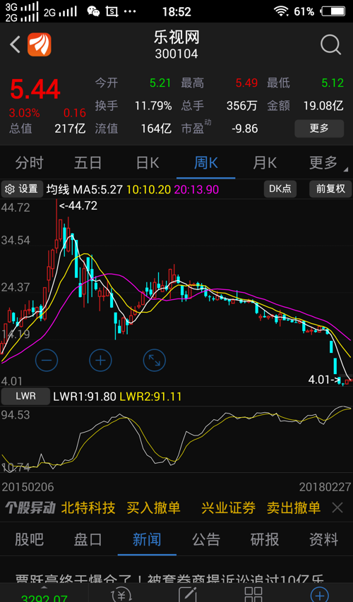This screenshot has height=602, width=353.
Task: Open the 研报 tab
Action: tap(265, 540)
